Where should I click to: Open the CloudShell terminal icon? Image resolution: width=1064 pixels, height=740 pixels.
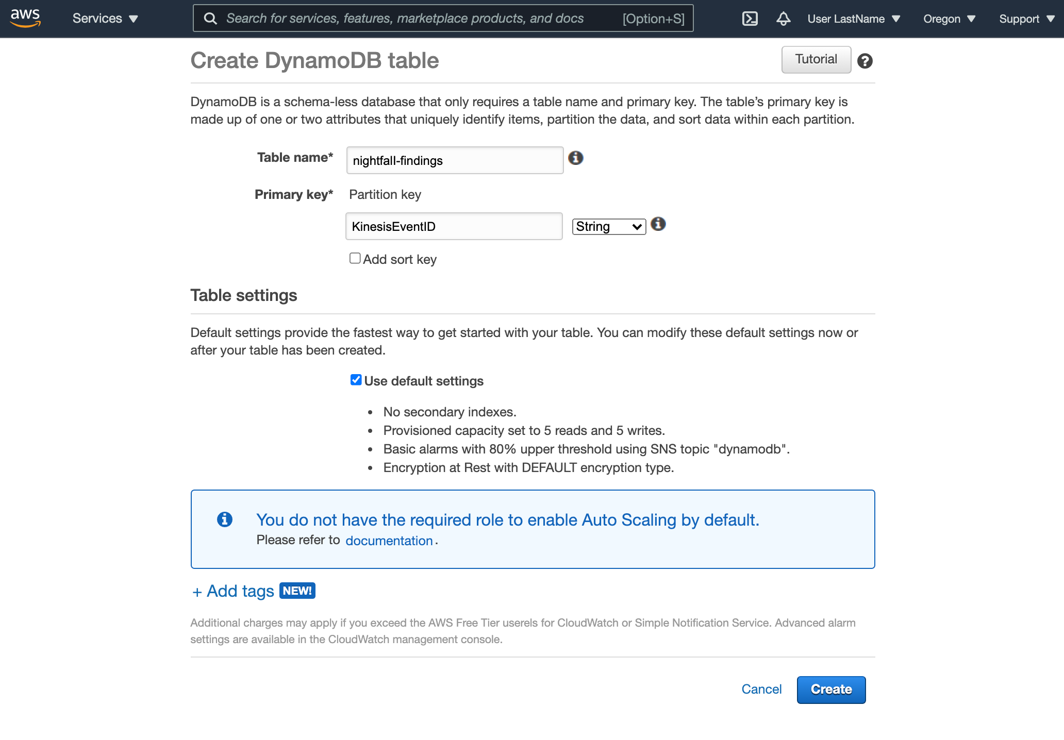click(750, 19)
